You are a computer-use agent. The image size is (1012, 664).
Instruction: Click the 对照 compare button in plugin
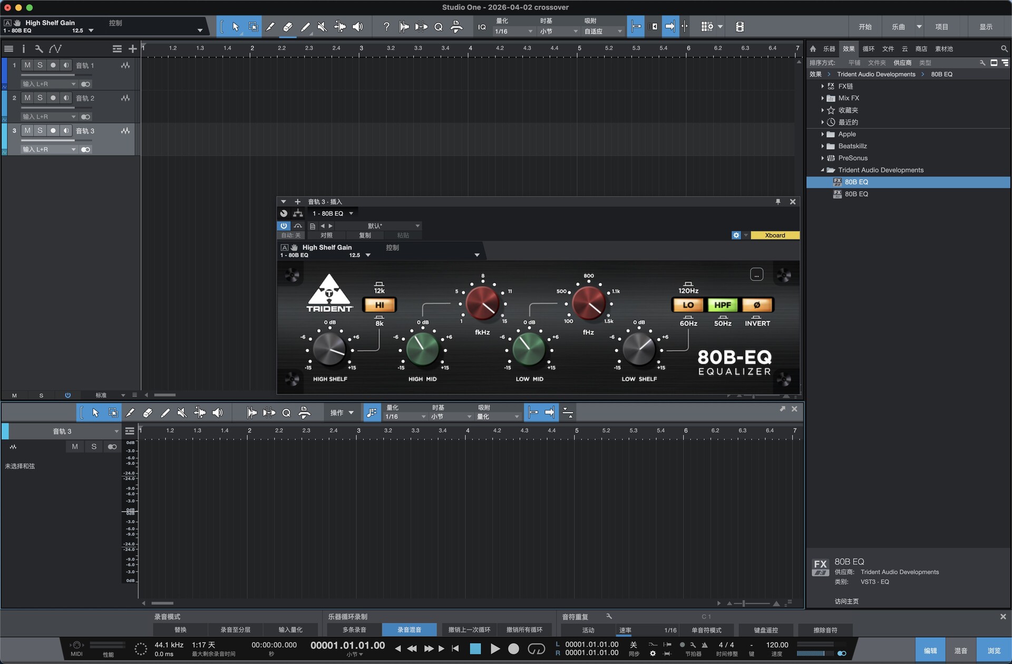327,236
